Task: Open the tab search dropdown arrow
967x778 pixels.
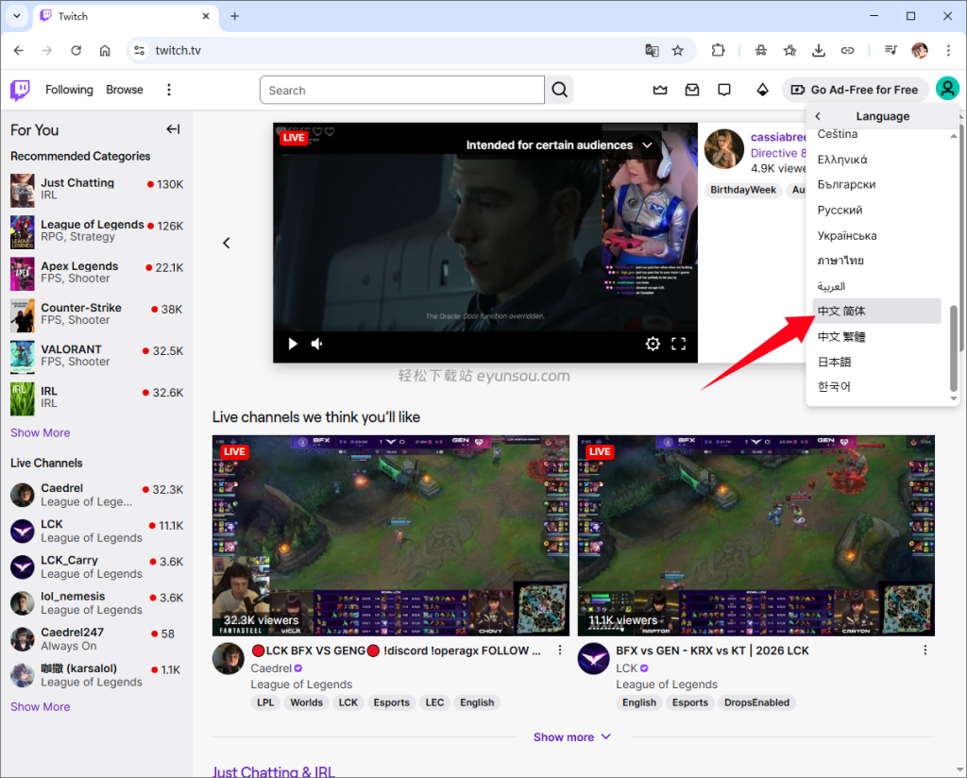Action: (x=17, y=16)
